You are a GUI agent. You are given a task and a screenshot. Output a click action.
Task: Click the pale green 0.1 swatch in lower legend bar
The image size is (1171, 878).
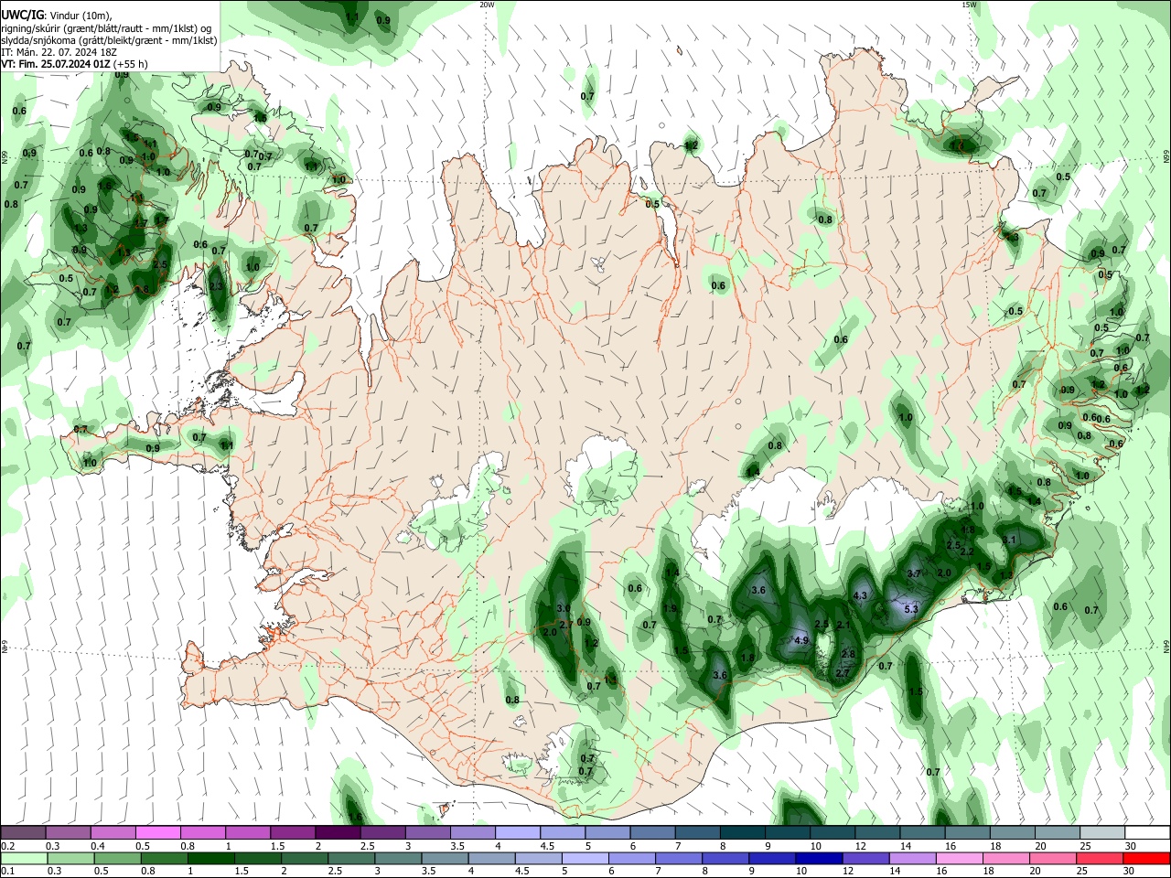coord(23,858)
